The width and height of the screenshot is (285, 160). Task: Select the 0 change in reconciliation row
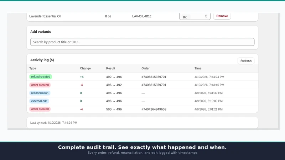tap(81, 93)
